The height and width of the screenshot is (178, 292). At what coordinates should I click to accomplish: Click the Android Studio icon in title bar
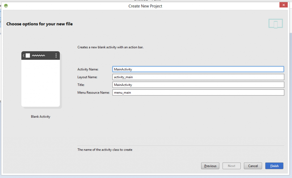click(6, 6)
